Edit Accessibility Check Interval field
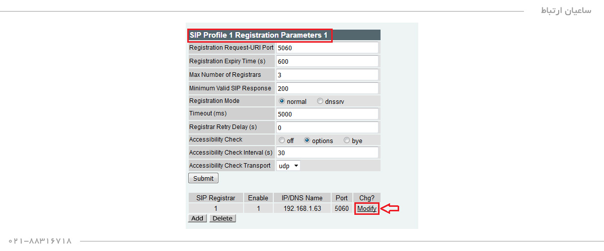Viewport: 604px width, 251px height. (327, 153)
